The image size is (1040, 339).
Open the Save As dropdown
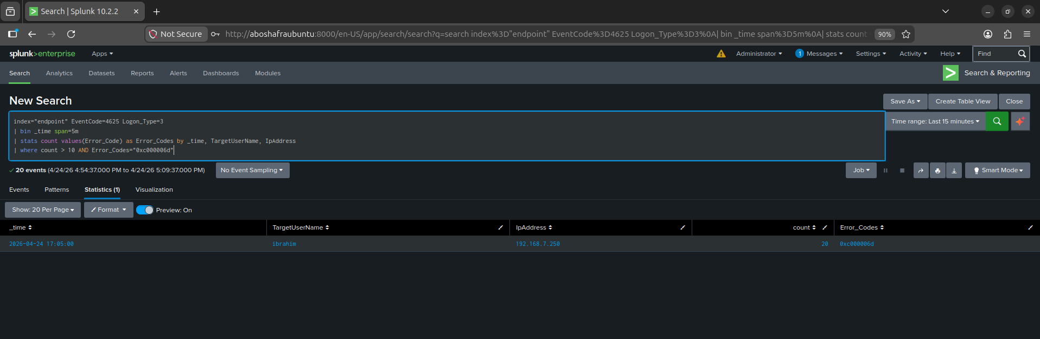tap(905, 101)
